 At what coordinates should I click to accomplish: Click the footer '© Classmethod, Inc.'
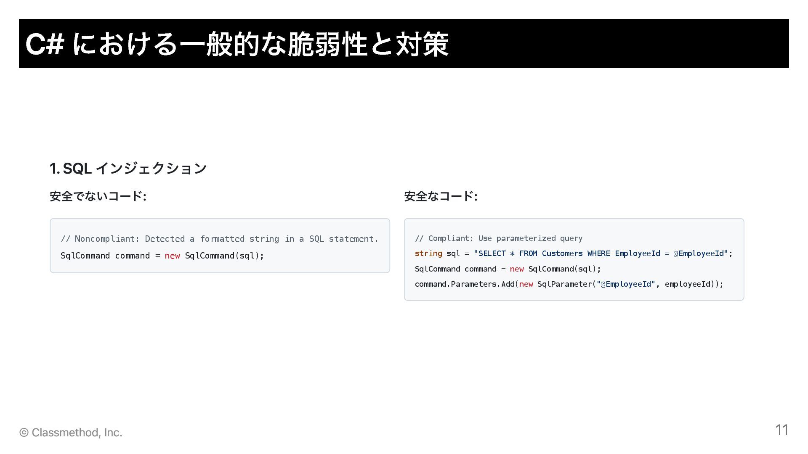click(x=71, y=432)
